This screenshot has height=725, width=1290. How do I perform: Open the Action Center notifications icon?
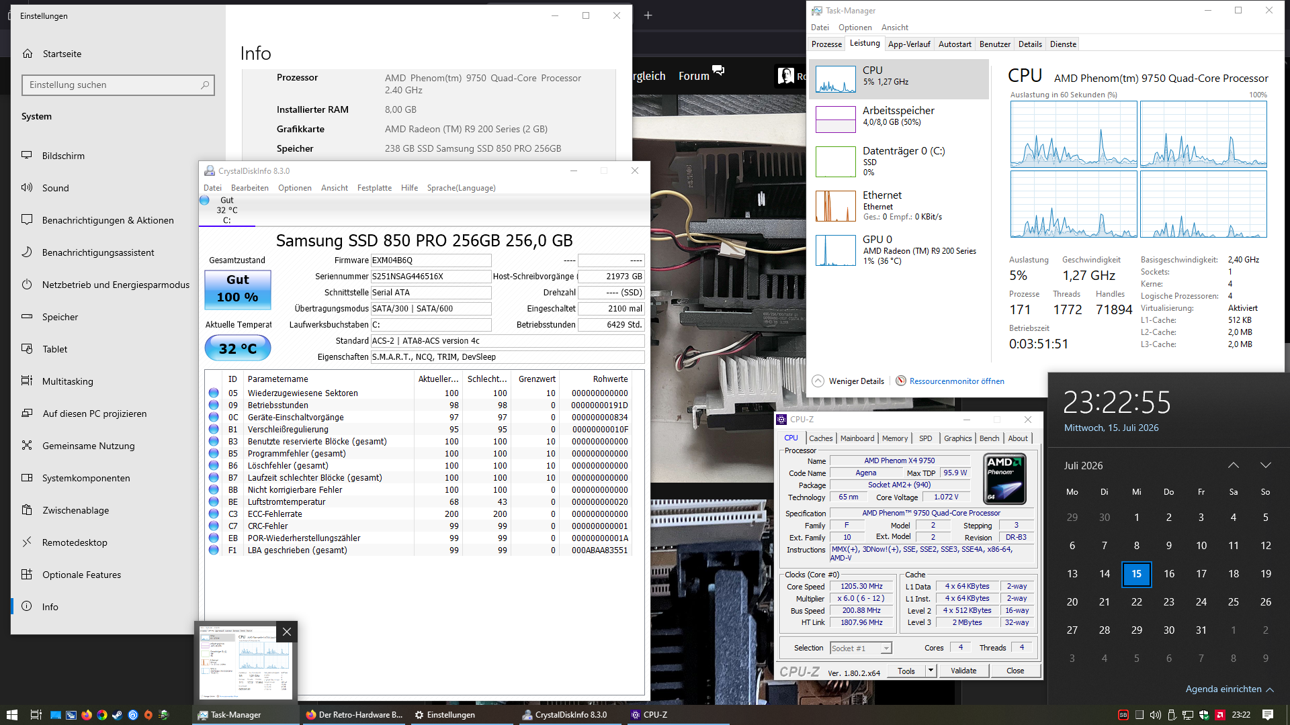[x=1268, y=715]
